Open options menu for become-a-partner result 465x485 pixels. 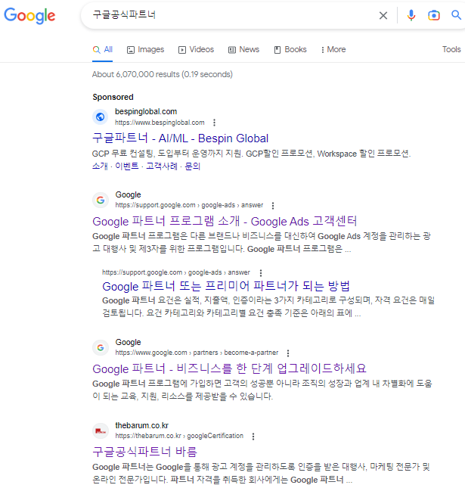tap(288, 353)
